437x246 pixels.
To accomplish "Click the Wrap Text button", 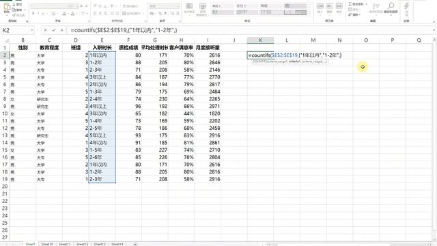I will click(x=130, y=6).
